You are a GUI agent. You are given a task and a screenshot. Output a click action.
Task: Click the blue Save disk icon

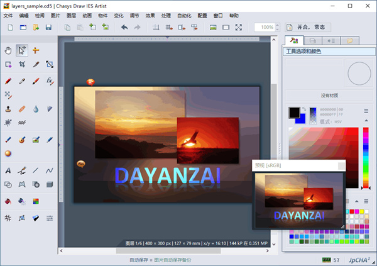pyautogui.click(x=48, y=28)
